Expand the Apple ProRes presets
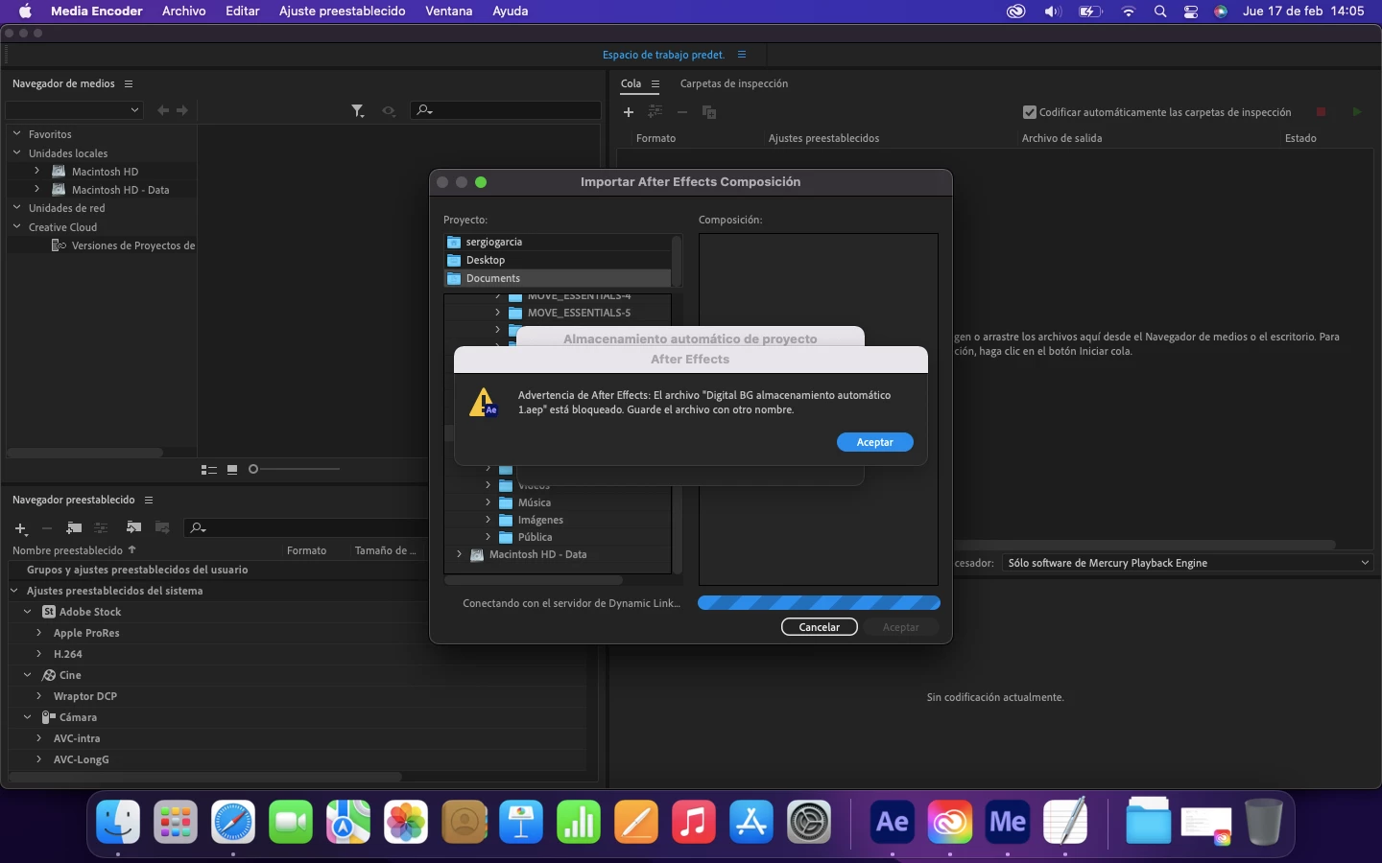 pyautogui.click(x=39, y=633)
